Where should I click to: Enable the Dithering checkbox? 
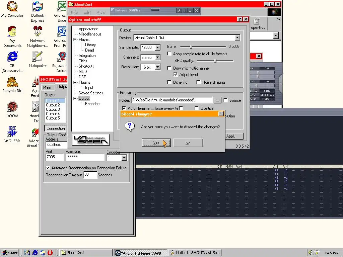pos(169,82)
